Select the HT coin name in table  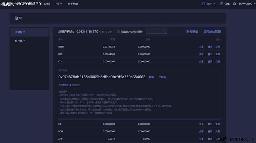(60, 124)
